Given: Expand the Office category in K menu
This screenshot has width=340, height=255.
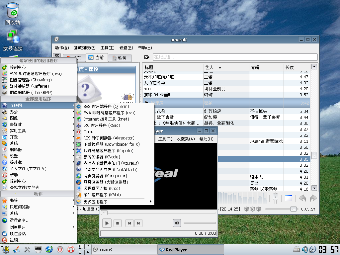Looking at the screenshot, I should (39, 112).
